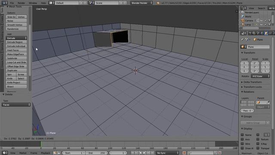Delete the Default screen layout with X icon
Viewport: 275px width, 155px height.
point(85,3)
